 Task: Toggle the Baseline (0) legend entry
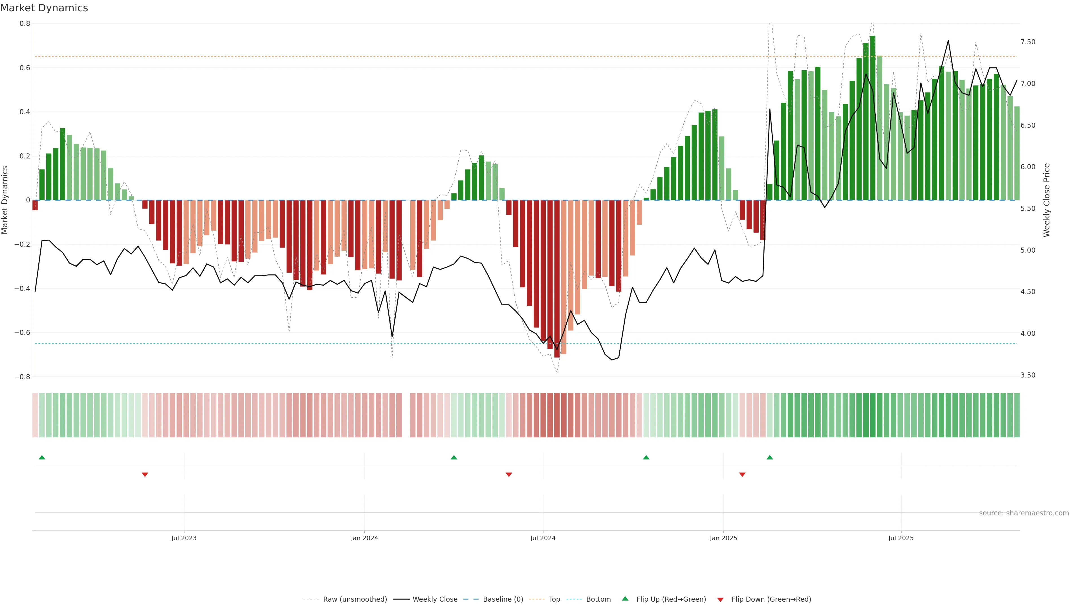[503, 599]
